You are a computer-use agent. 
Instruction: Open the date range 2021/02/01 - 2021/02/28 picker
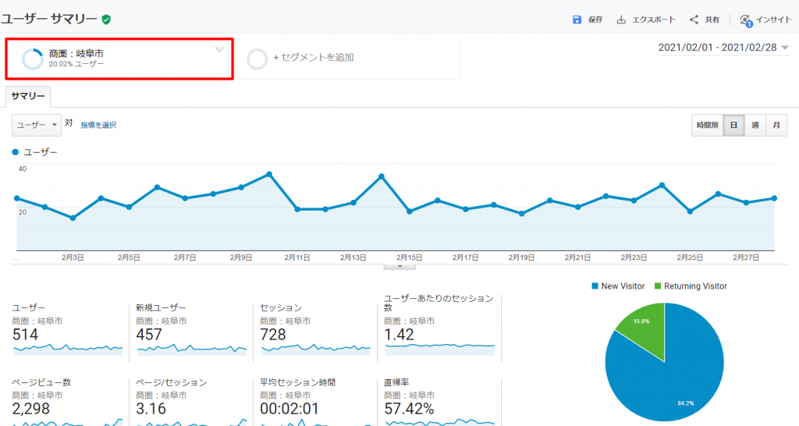(723, 48)
